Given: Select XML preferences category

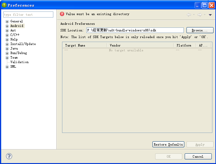Looking at the screenshot, I should click(13, 66).
